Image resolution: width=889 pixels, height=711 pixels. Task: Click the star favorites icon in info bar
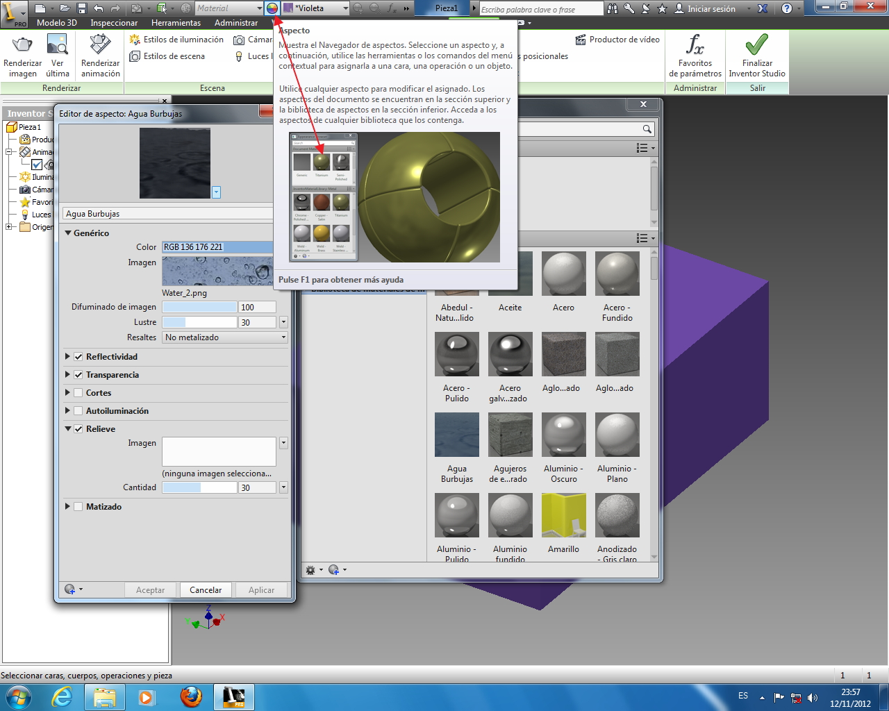(x=662, y=8)
